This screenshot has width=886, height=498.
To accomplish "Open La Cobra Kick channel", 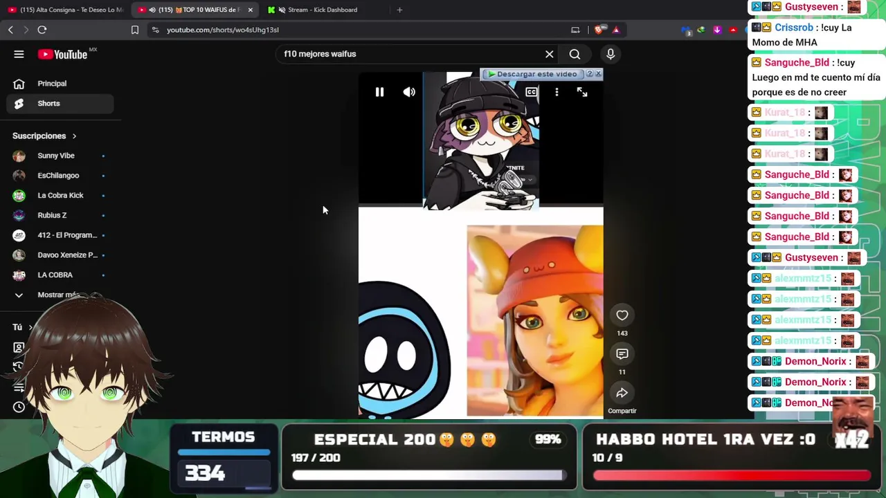I will pyautogui.click(x=61, y=196).
